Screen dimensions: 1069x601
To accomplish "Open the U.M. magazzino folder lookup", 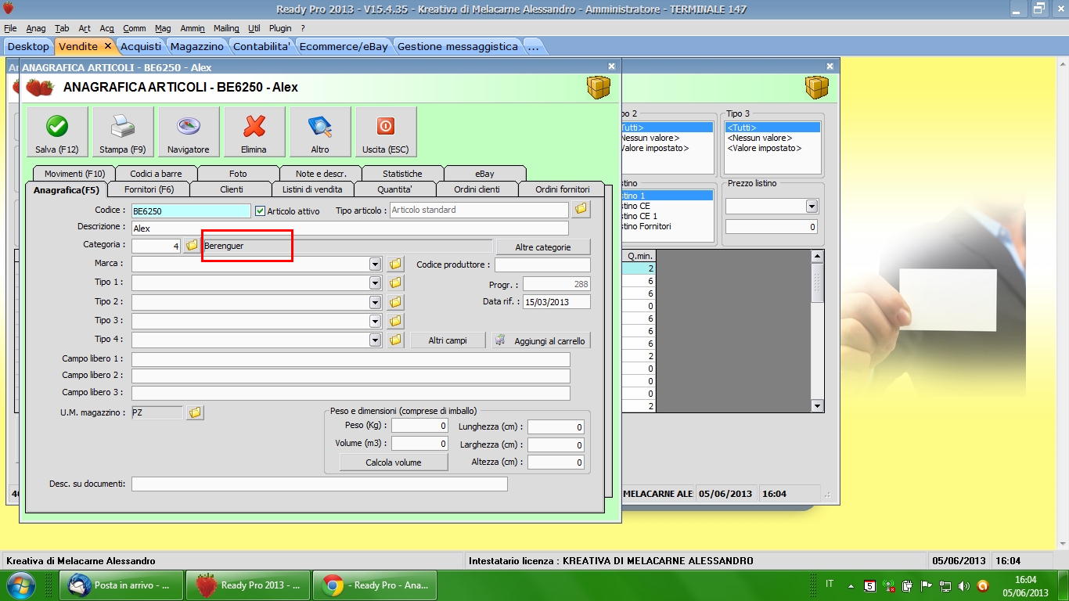I will [195, 412].
